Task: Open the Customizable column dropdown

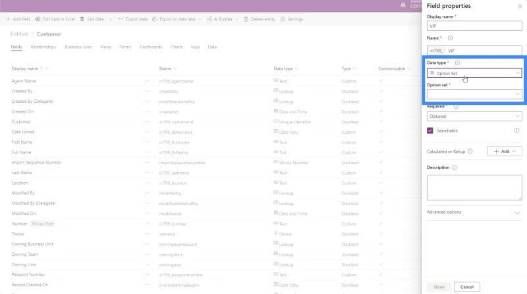Action: [408, 69]
